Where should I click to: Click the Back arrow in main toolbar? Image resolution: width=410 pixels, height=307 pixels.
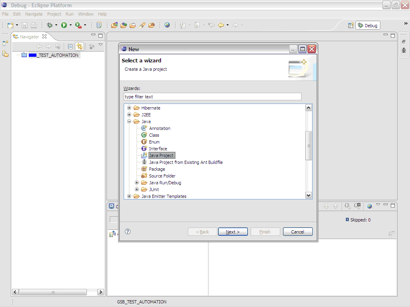[221, 25]
